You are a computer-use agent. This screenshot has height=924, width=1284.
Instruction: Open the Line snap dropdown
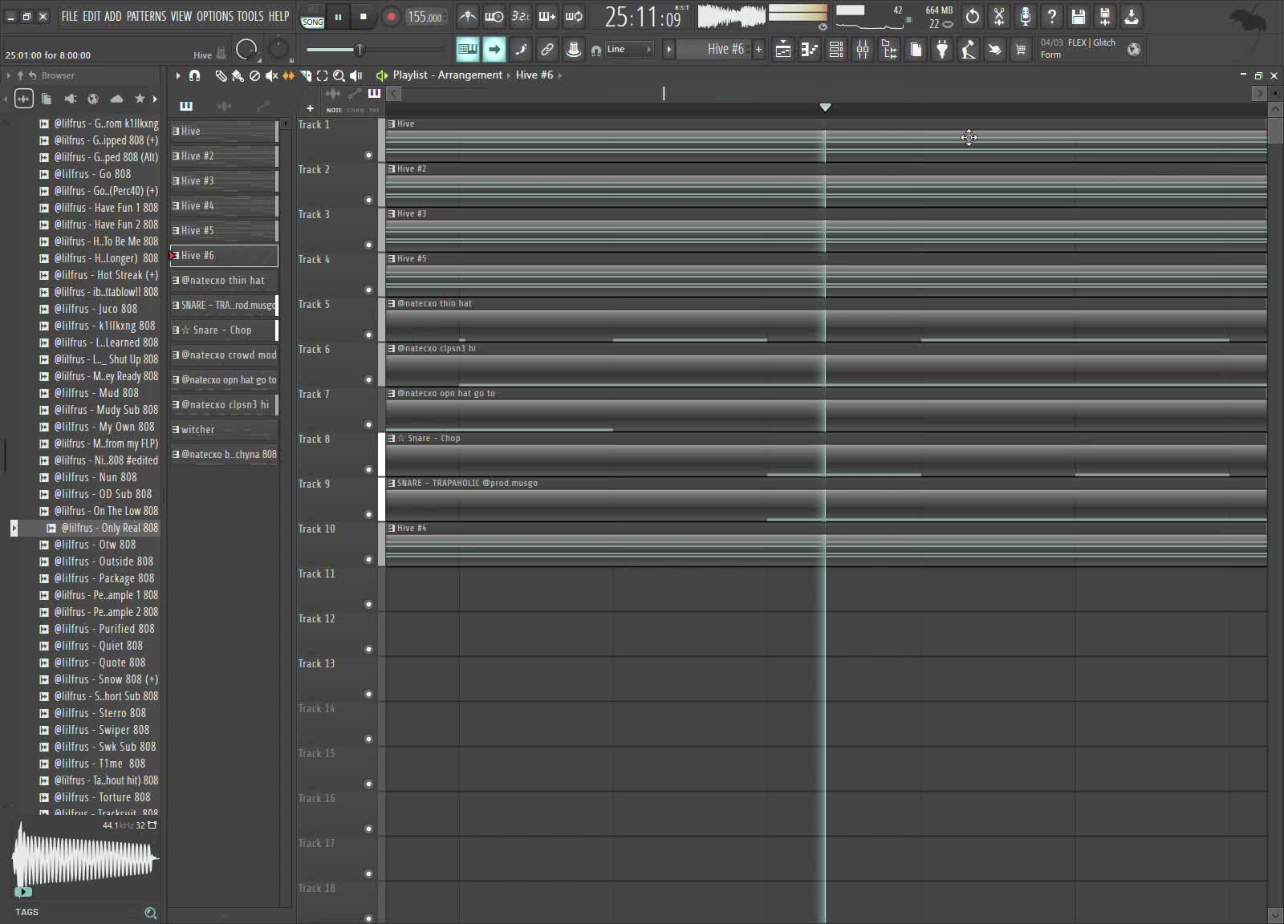click(x=629, y=50)
